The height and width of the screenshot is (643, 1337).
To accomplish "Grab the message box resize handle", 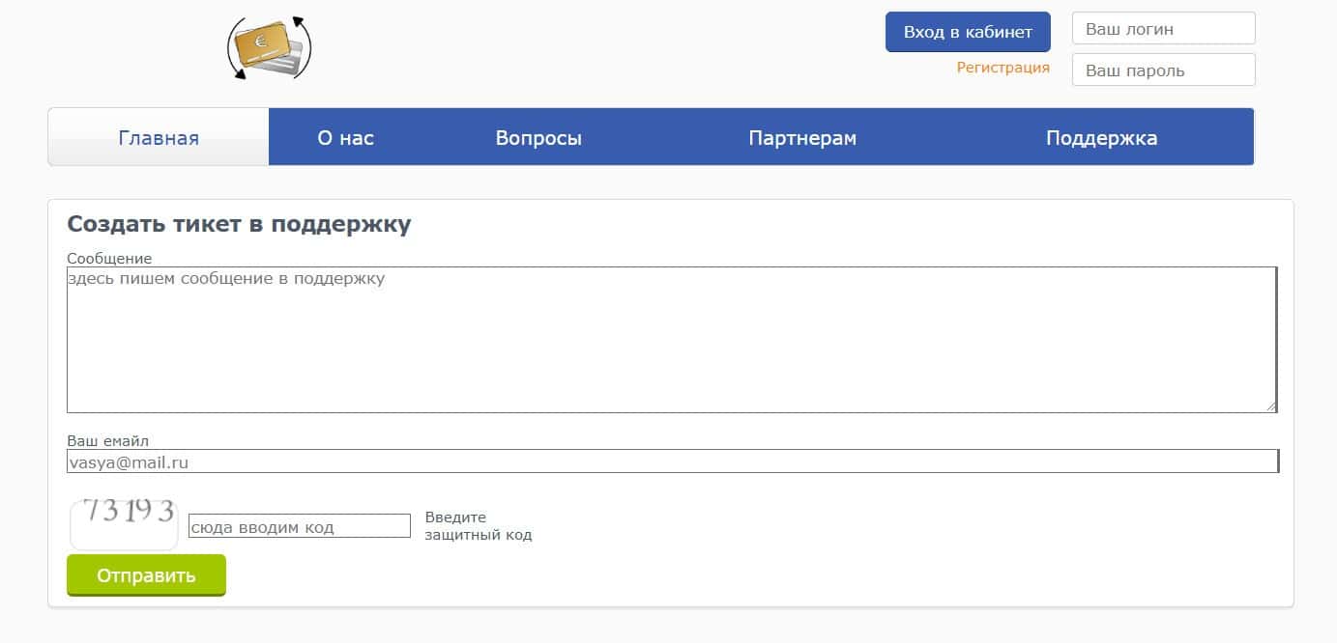I will coord(1270,406).
